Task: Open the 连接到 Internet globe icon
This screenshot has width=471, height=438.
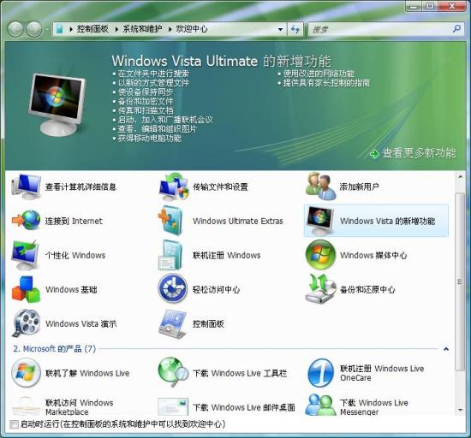Action: point(26,220)
